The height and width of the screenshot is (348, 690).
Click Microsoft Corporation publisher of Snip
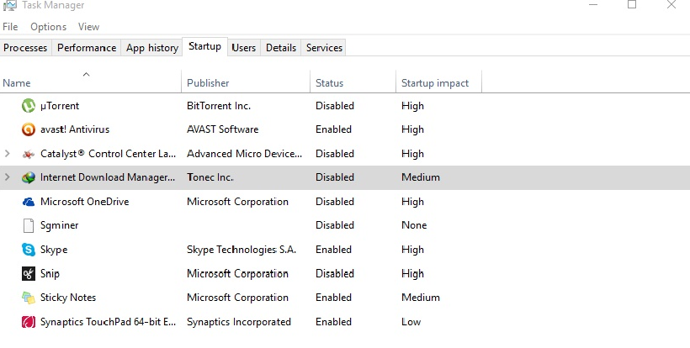coord(237,274)
